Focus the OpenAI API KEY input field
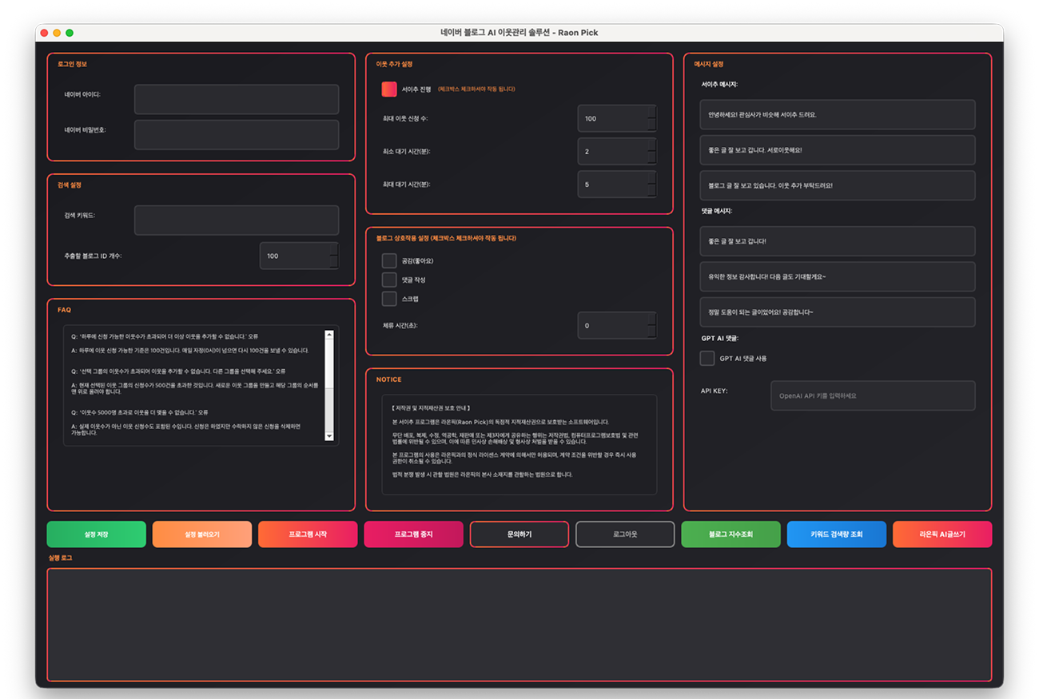Screen dimensions: 1039x699 click(x=873, y=395)
